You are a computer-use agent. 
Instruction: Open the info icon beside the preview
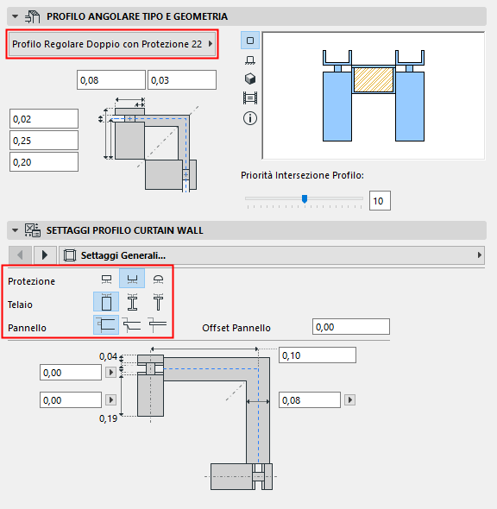[x=250, y=118]
